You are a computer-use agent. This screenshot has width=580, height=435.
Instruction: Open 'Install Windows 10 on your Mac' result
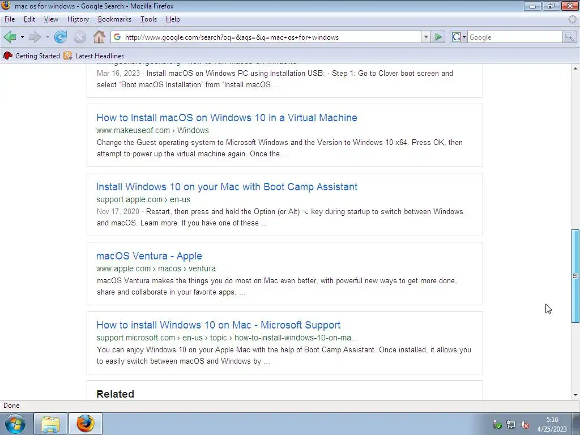click(227, 187)
